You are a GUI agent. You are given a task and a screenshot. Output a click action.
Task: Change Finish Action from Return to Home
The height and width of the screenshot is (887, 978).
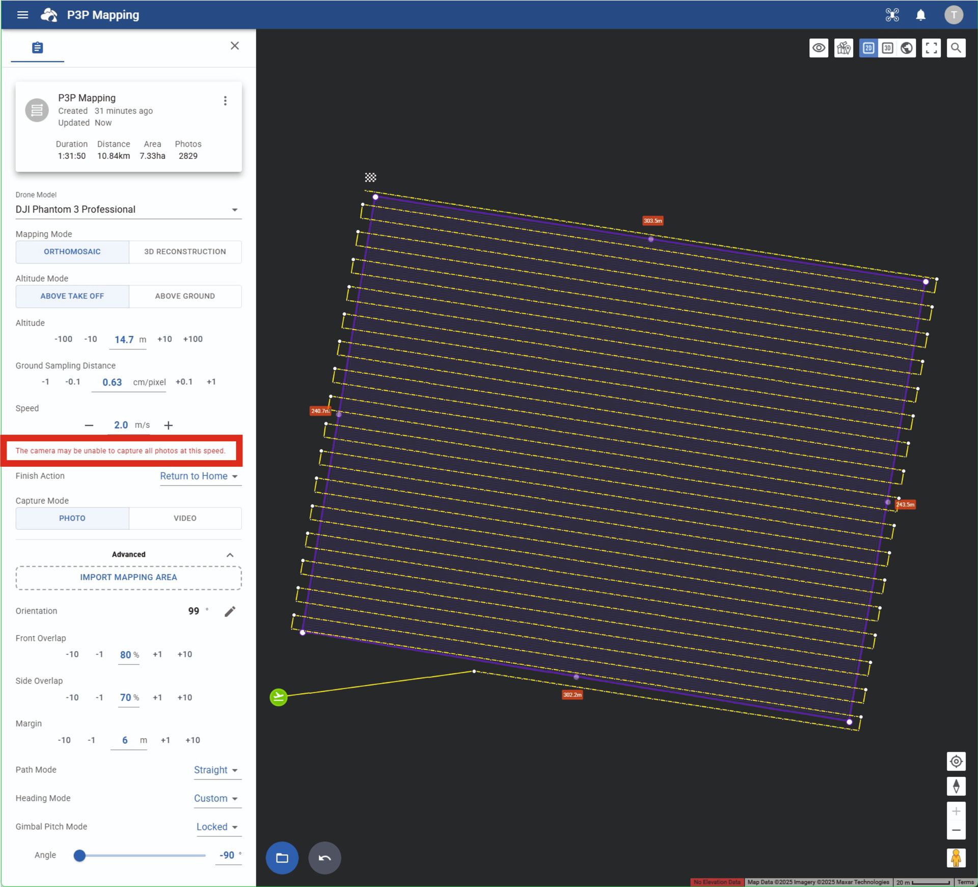click(x=199, y=476)
